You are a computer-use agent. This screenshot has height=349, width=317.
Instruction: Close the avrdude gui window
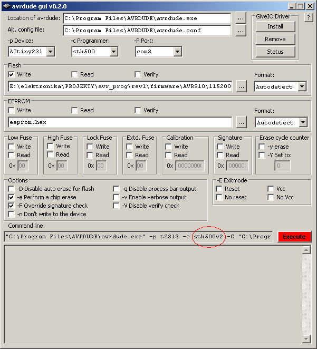(x=310, y=6)
